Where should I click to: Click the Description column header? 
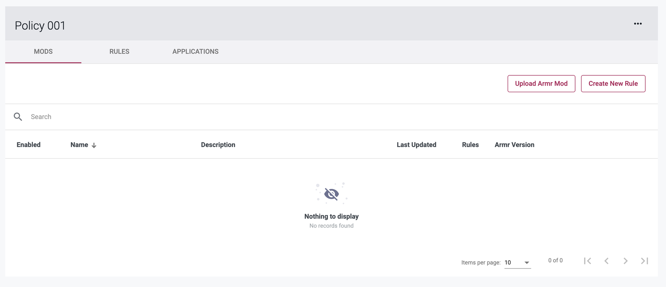tap(218, 145)
